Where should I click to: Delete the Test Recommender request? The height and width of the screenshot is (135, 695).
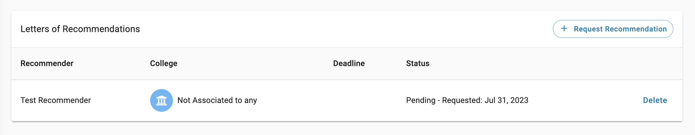click(655, 100)
